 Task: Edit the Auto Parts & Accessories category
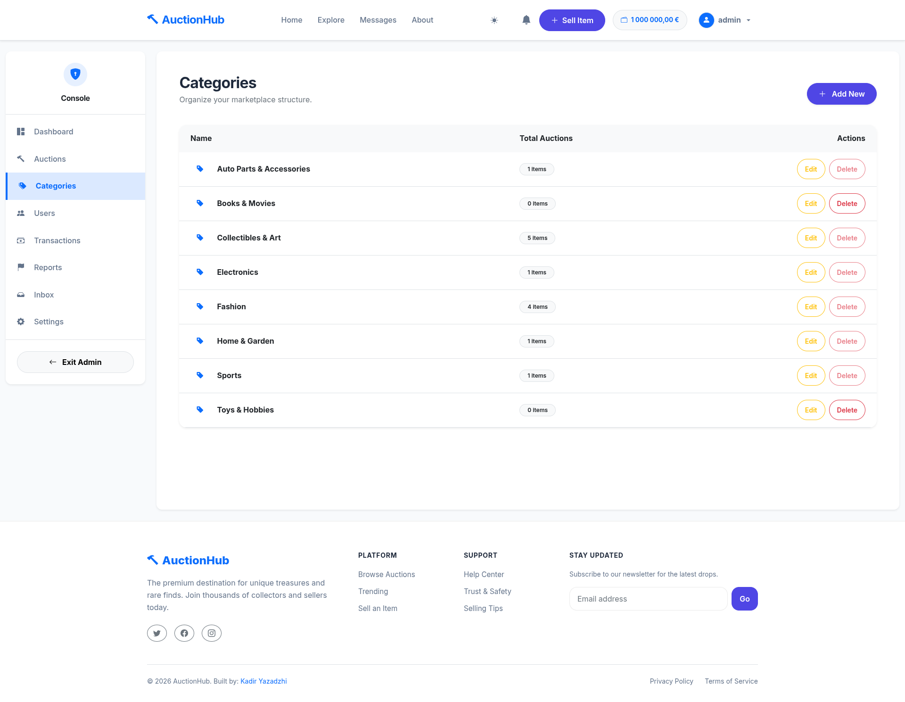[811, 169]
